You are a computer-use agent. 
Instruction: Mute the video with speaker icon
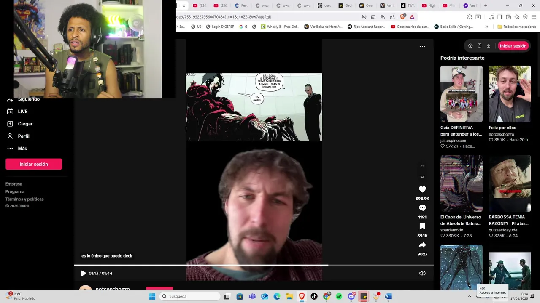tap(422, 273)
